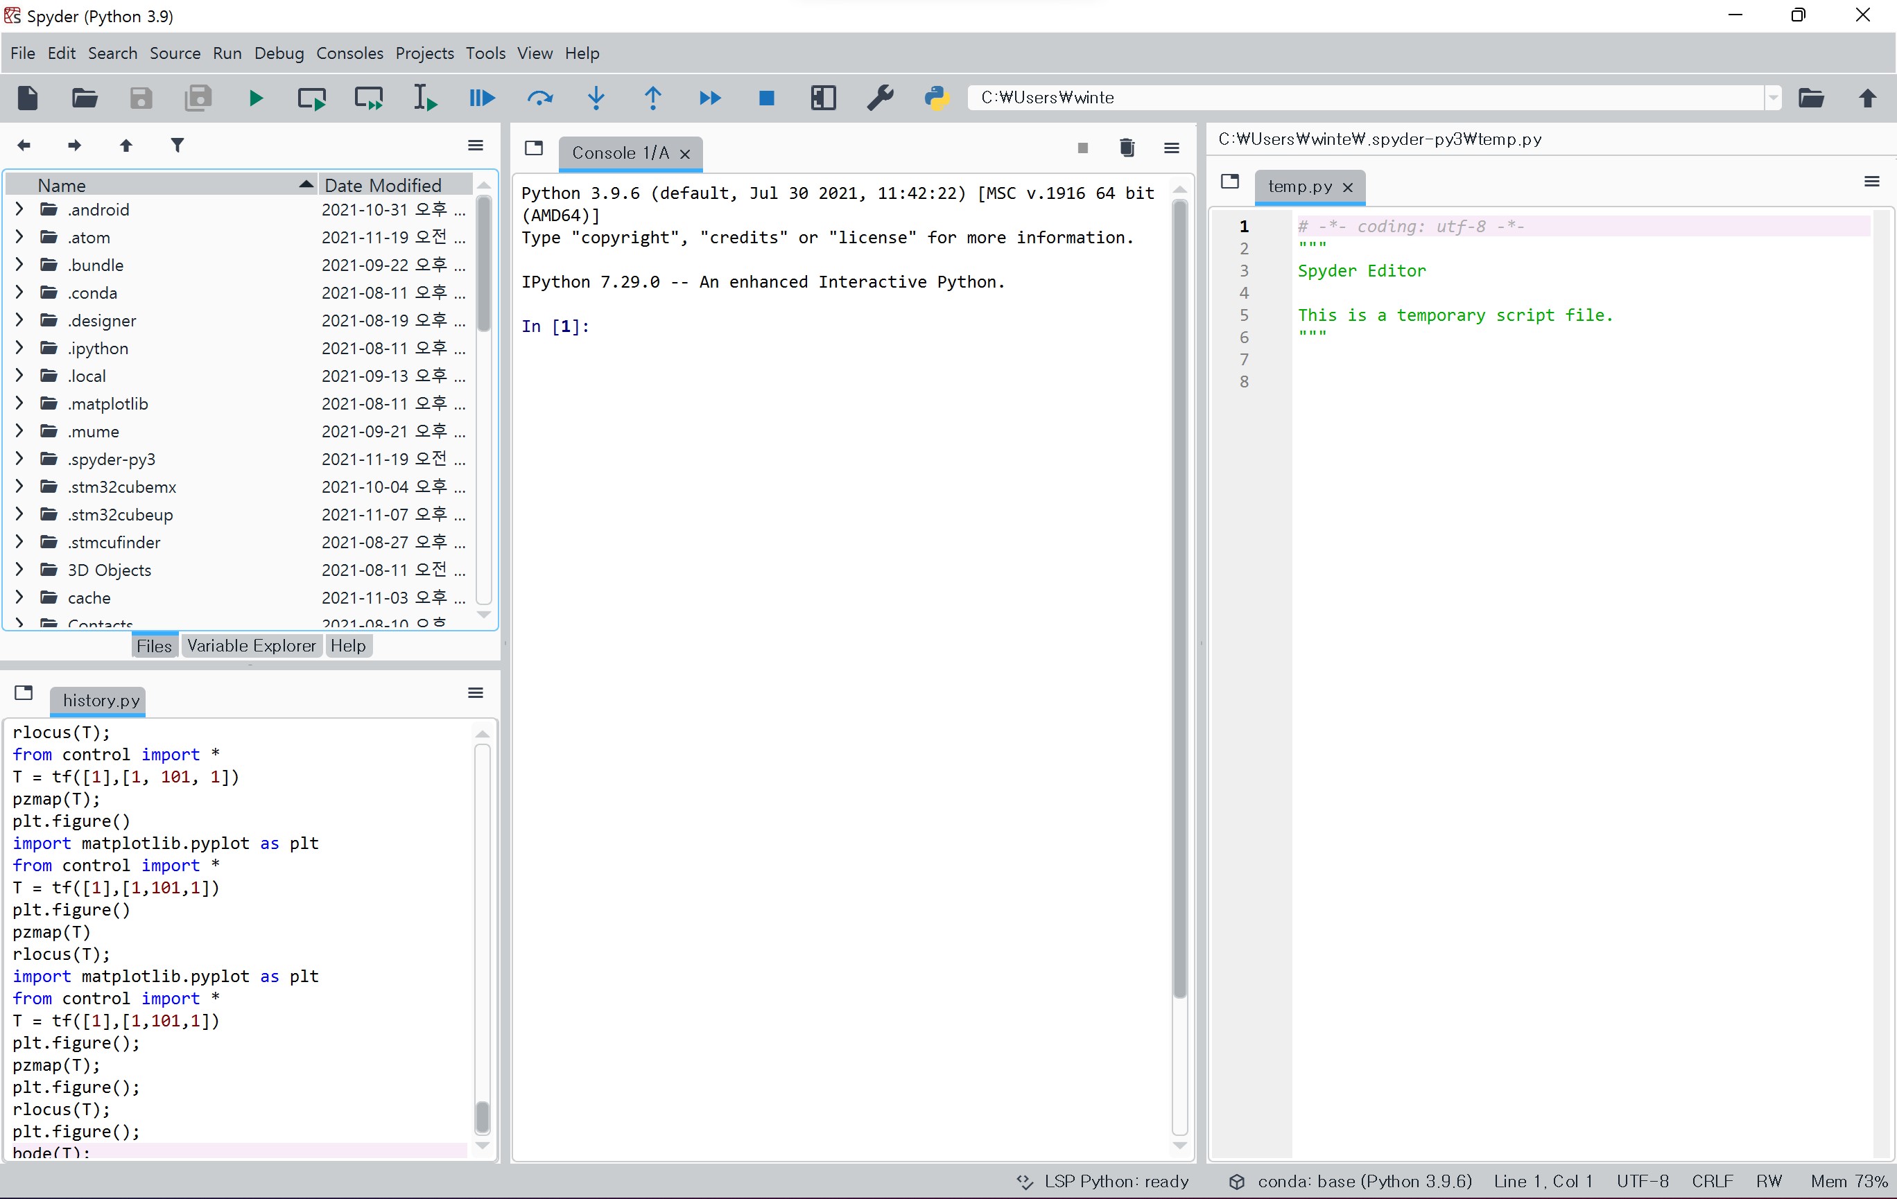Image resolution: width=1897 pixels, height=1199 pixels.
Task: Click the working directory path field
Action: point(1365,98)
